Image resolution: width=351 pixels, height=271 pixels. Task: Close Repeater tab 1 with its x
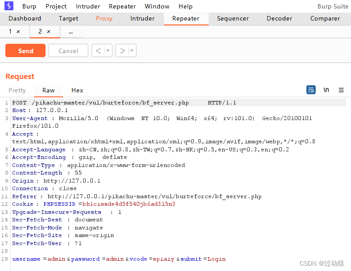(18, 32)
